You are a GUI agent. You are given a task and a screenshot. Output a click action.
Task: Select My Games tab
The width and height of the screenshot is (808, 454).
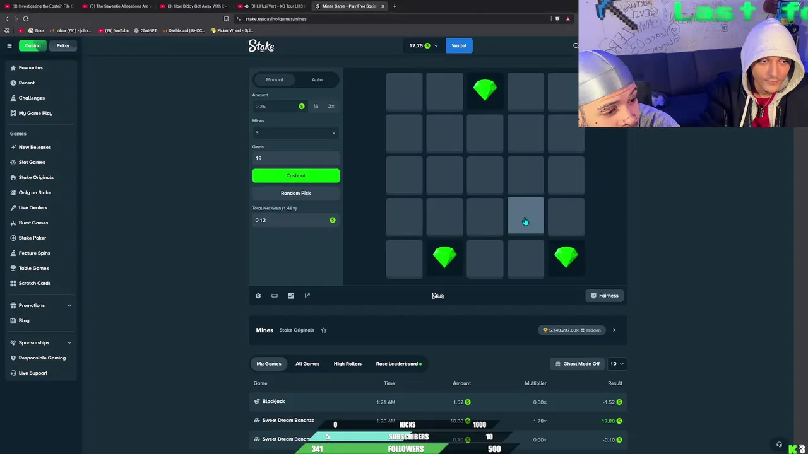point(269,364)
